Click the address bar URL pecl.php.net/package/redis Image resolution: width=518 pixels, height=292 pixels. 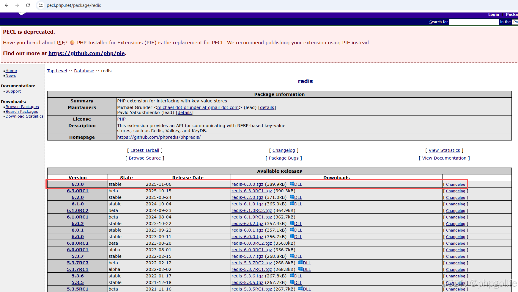click(x=74, y=5)
